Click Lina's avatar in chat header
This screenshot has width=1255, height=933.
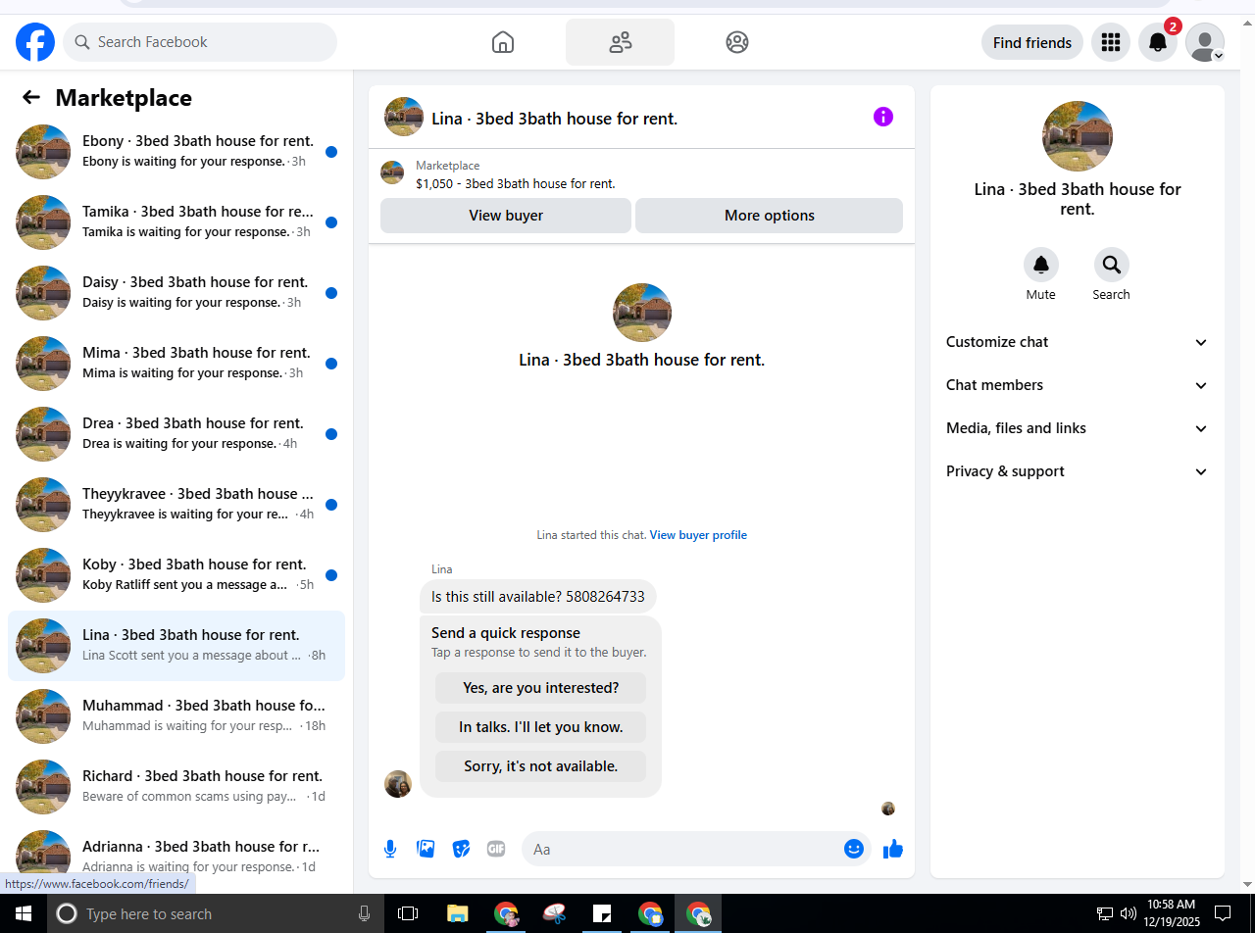(404, 117)
